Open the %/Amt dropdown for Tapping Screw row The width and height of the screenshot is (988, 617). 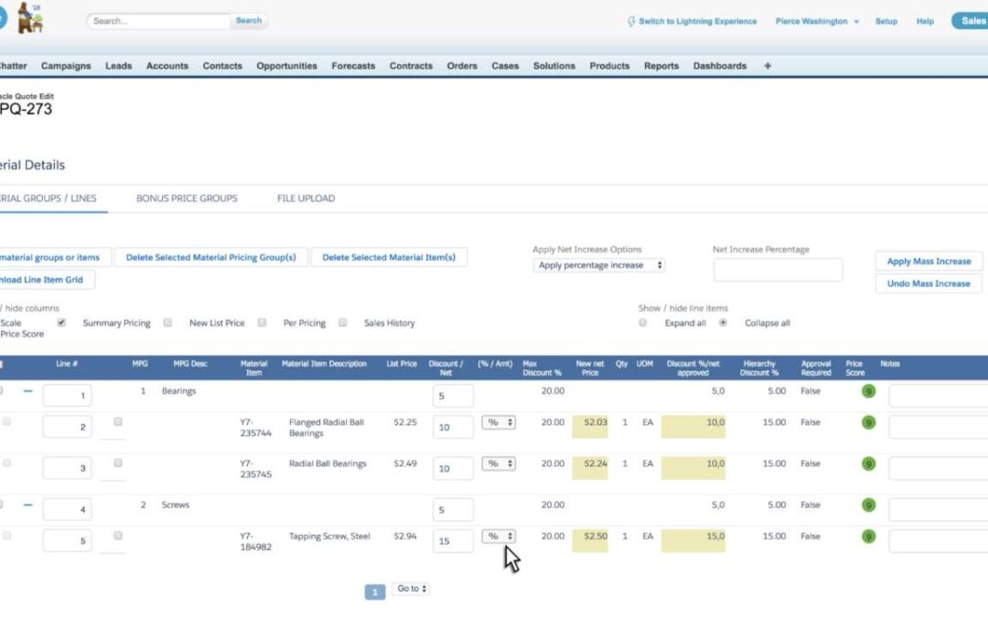[x=499, y=537]
